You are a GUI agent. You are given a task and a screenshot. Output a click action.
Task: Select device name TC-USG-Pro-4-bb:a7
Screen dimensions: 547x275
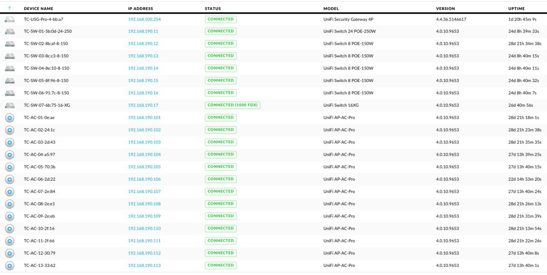(x=44, y=19)
